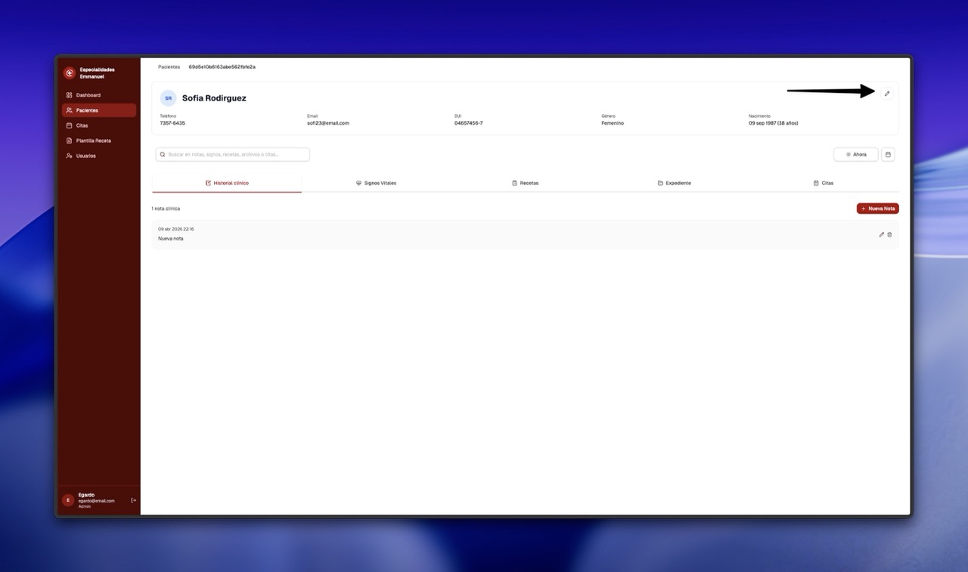Click the Pacientes breadcrumb link
This screenshot has width=968, height=572.
[169, 67]
